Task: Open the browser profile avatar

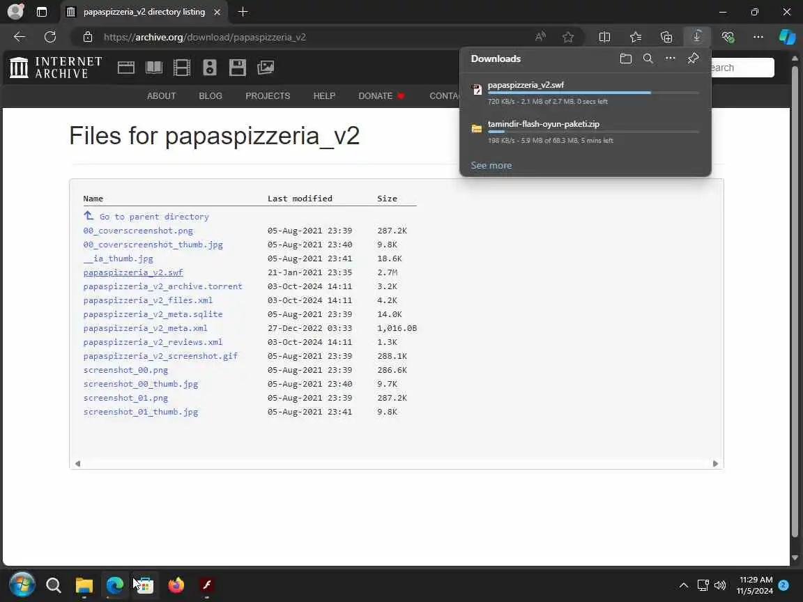Action: (x=16, y=12)
